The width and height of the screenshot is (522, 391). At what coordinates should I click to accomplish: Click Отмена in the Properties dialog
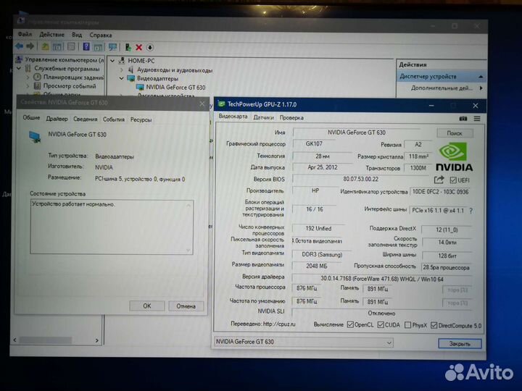click(x=186, y=306)
